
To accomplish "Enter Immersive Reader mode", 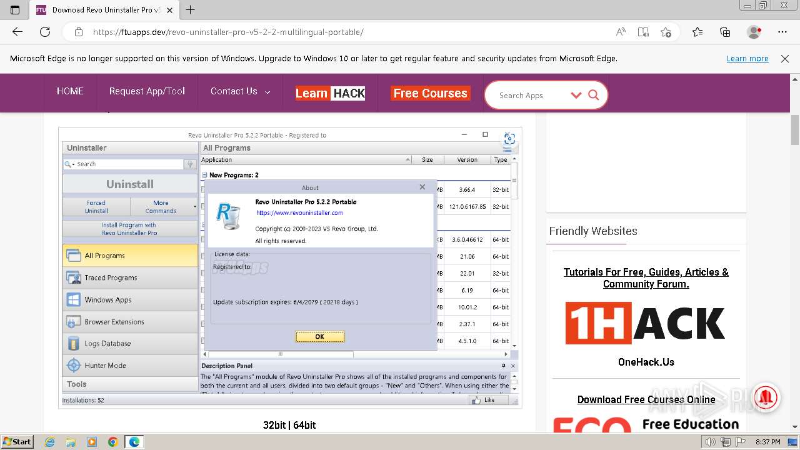I will [x=643, y=32].
